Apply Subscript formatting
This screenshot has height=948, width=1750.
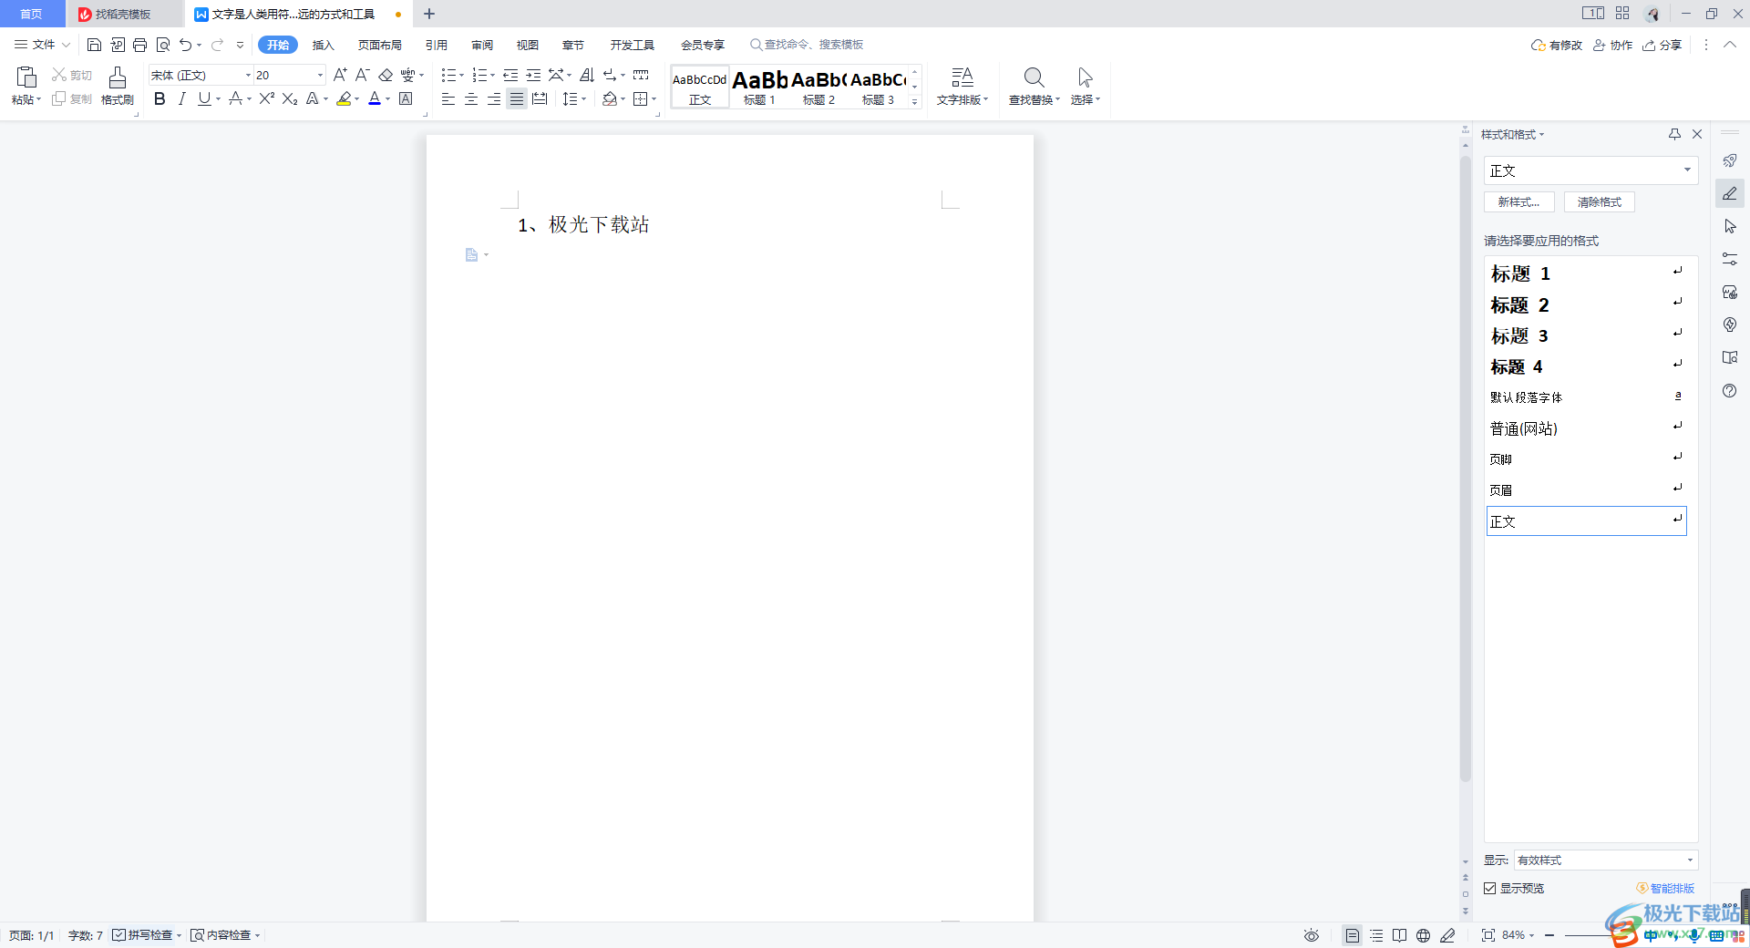[290, 98]
